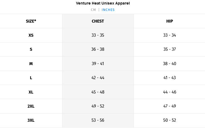205x131 pixels.
Task: Click chest measurement 33 - 35
Action: [98, 35]
